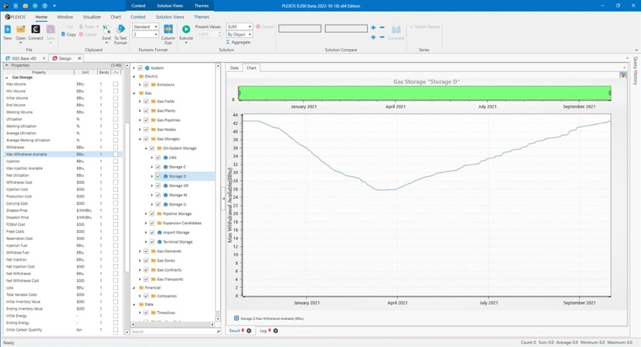Toggle the Storage D checkbox
This screenshot has height=347, width=641.
click(x=158, y=176)
